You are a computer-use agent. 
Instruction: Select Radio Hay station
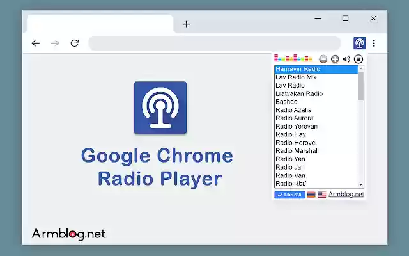316,134
